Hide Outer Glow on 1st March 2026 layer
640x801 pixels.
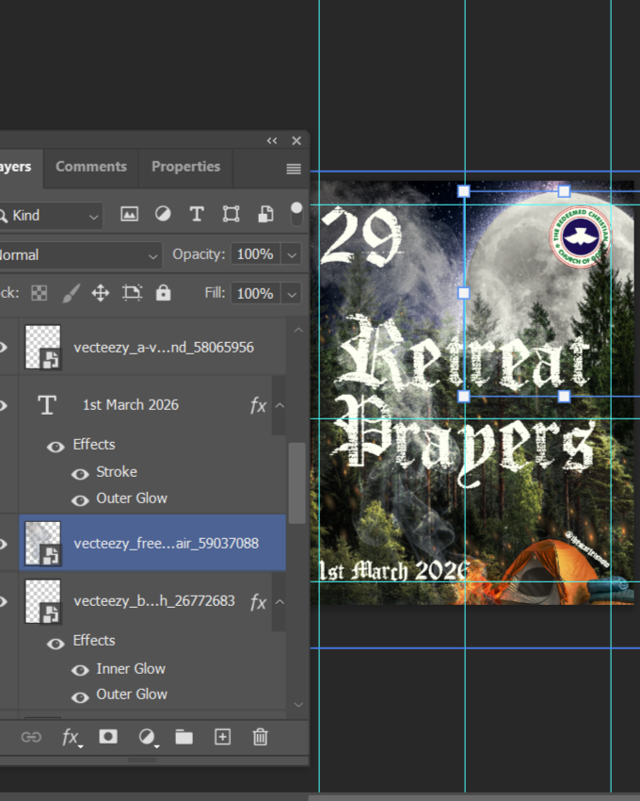80,500
